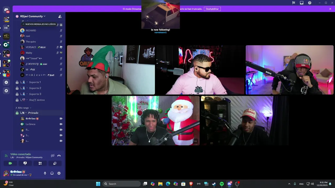Deafen with the headphones icon

point(52,173)
